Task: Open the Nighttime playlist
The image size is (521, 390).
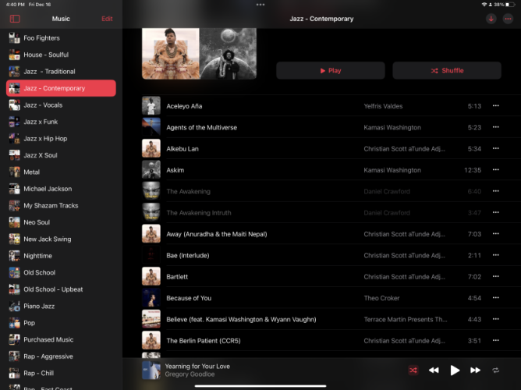Action: pos(61,256)
